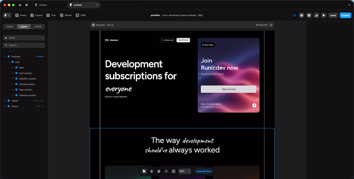Open the Home page dropdown
354x179 pixels.
24,38
